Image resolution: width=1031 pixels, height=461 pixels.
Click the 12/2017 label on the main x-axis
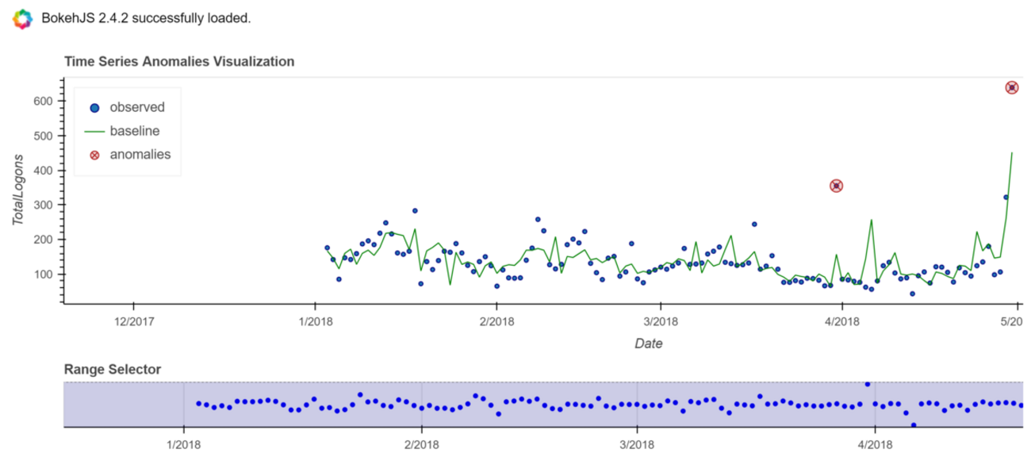tap(132, 321)
